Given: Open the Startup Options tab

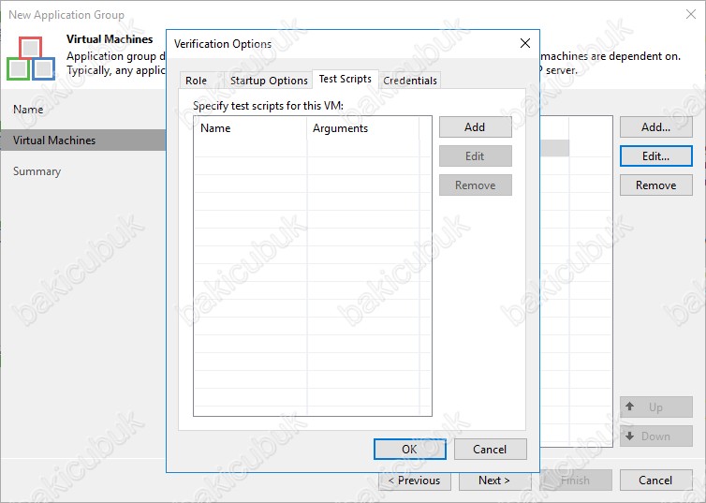Looking at the screenshot, I should [269, 81].
